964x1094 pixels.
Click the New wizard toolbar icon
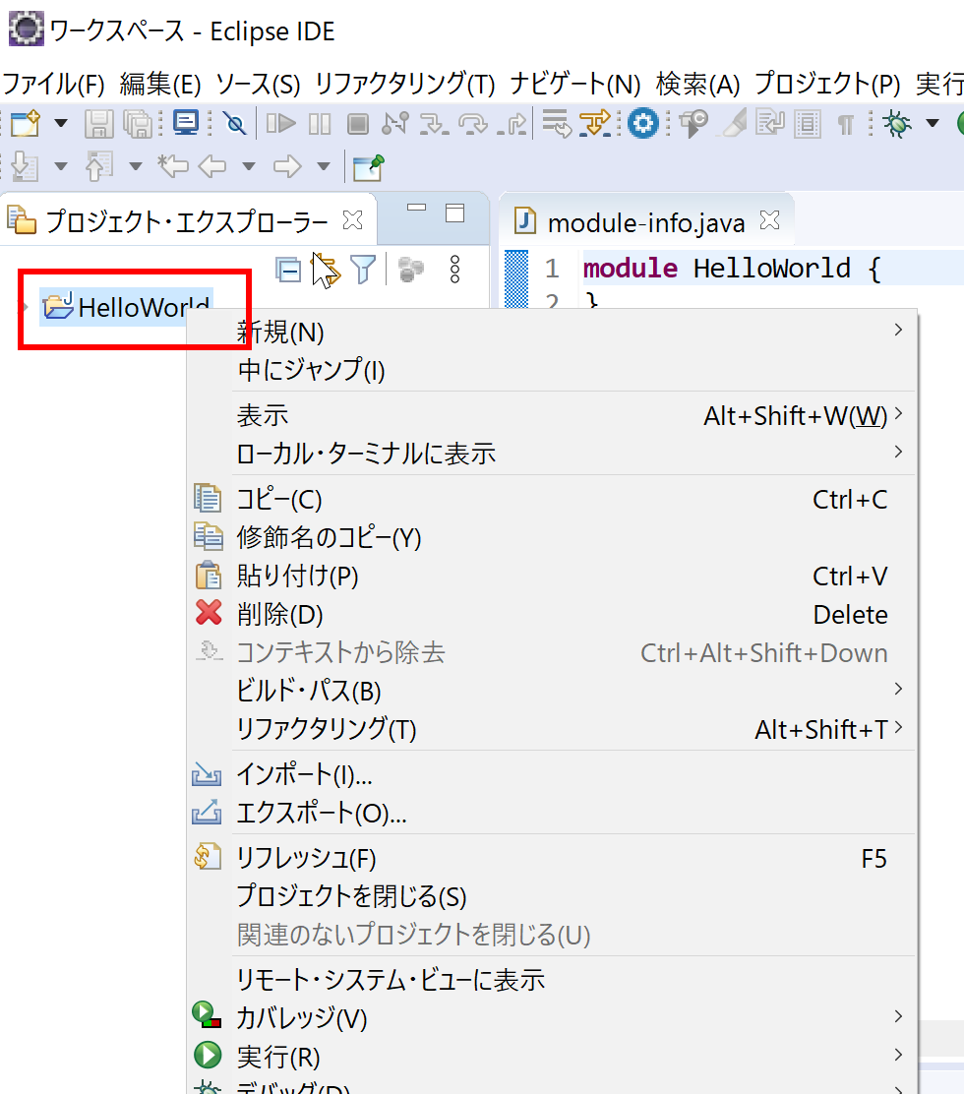point(26,124)
